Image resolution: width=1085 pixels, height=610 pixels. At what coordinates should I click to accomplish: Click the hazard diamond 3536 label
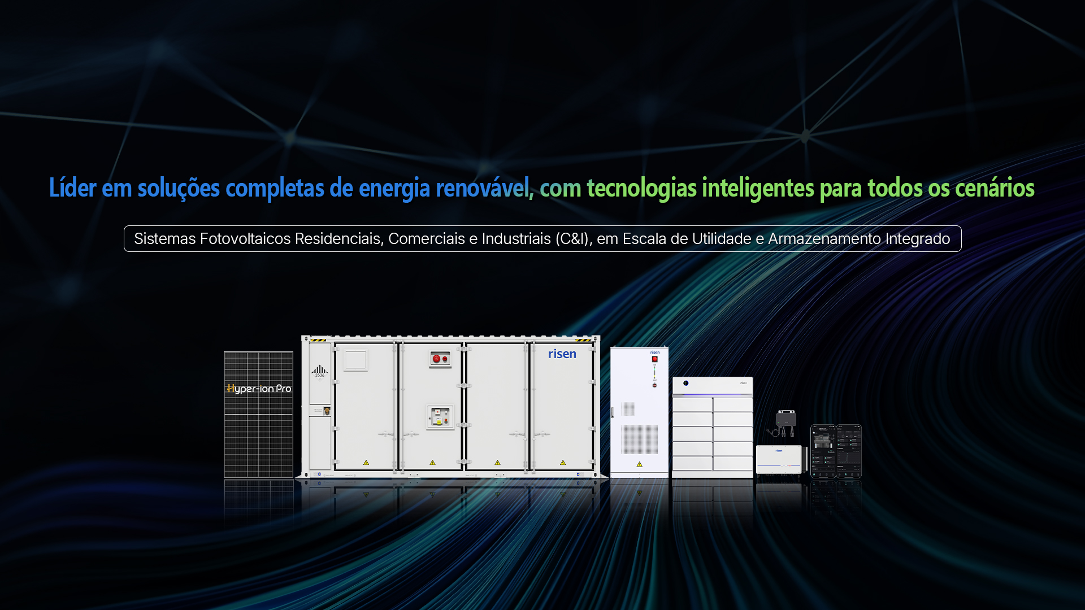click(x=320, y=372)
